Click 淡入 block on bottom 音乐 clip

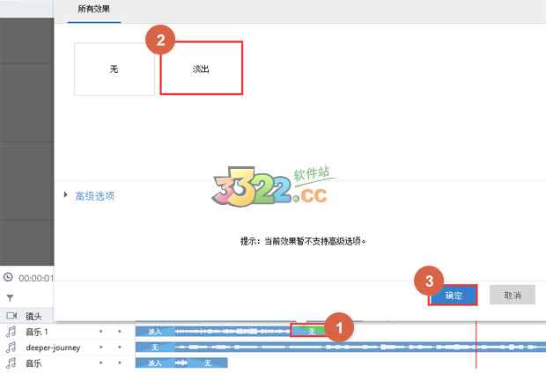point(155,362)
